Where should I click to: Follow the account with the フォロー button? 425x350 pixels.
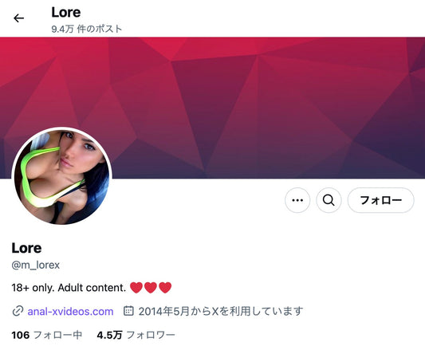tap(381, 200)
